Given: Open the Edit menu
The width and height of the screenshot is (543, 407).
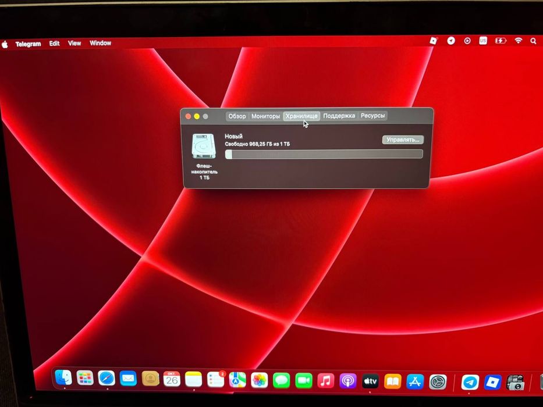Looking at the screenshot, I should [x=54, y=44].
